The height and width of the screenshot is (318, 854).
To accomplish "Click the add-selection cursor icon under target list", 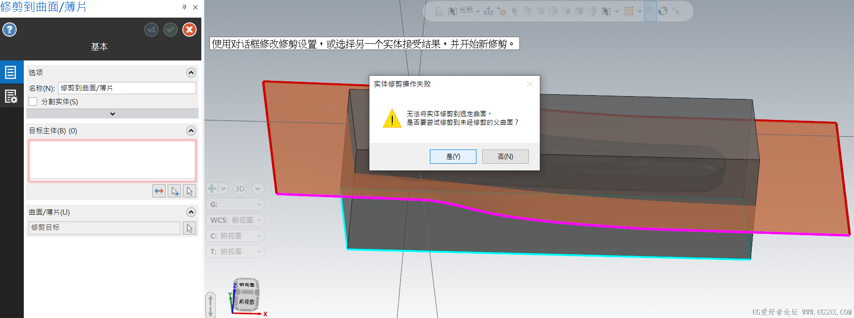I will (174, 191).
